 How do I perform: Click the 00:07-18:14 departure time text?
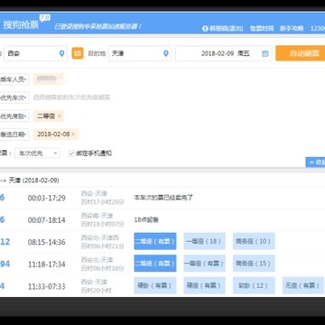click(x=47, y=220)
